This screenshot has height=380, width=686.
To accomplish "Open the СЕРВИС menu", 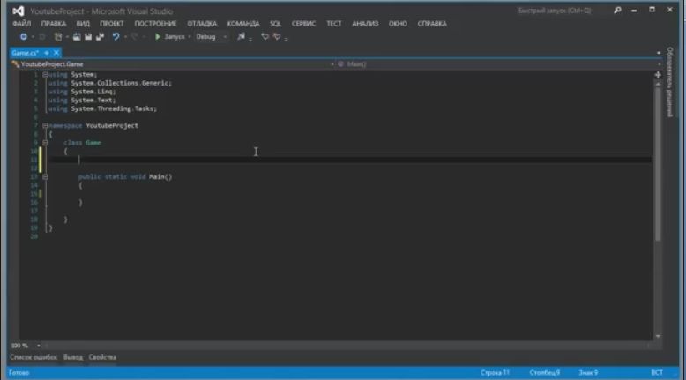I will (x=303, y=24).
